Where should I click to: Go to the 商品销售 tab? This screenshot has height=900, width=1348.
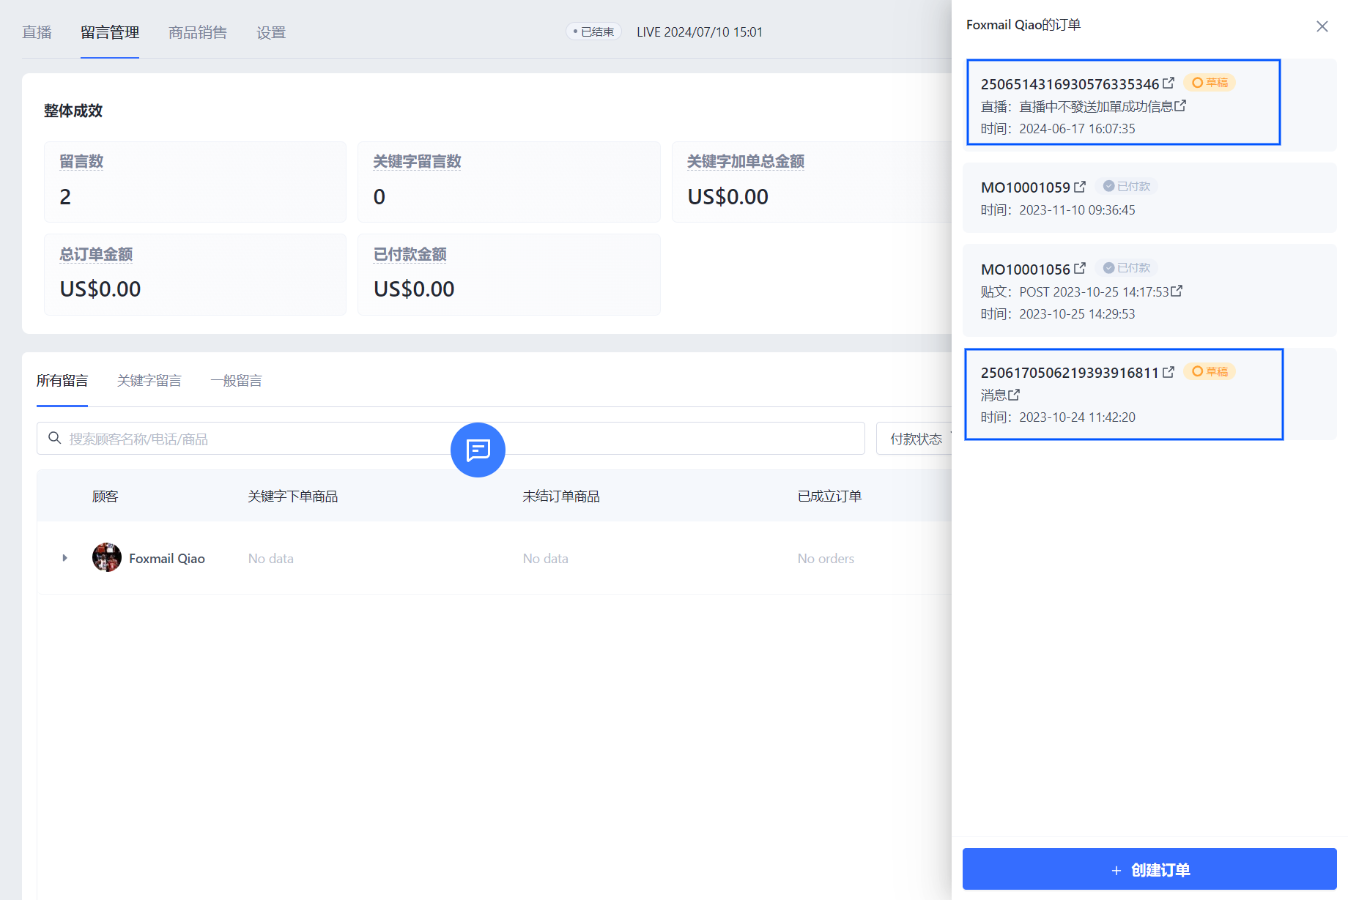coord(198,32)
